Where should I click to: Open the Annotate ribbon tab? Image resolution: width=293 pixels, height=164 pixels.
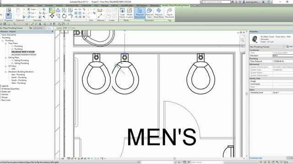(49, 5)
